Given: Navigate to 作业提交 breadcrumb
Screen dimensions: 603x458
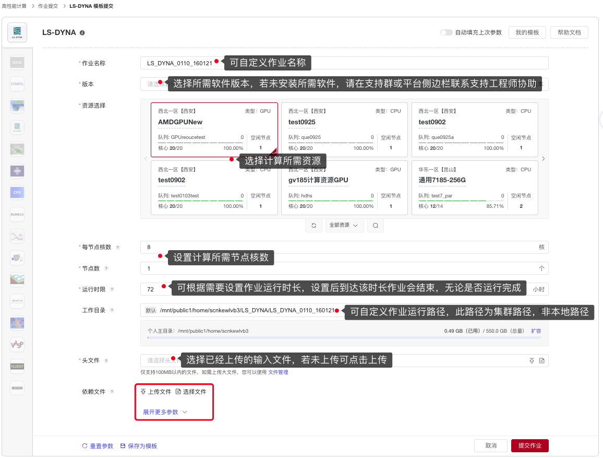Looking at the screenshot, I should click(x=49, y=6).
